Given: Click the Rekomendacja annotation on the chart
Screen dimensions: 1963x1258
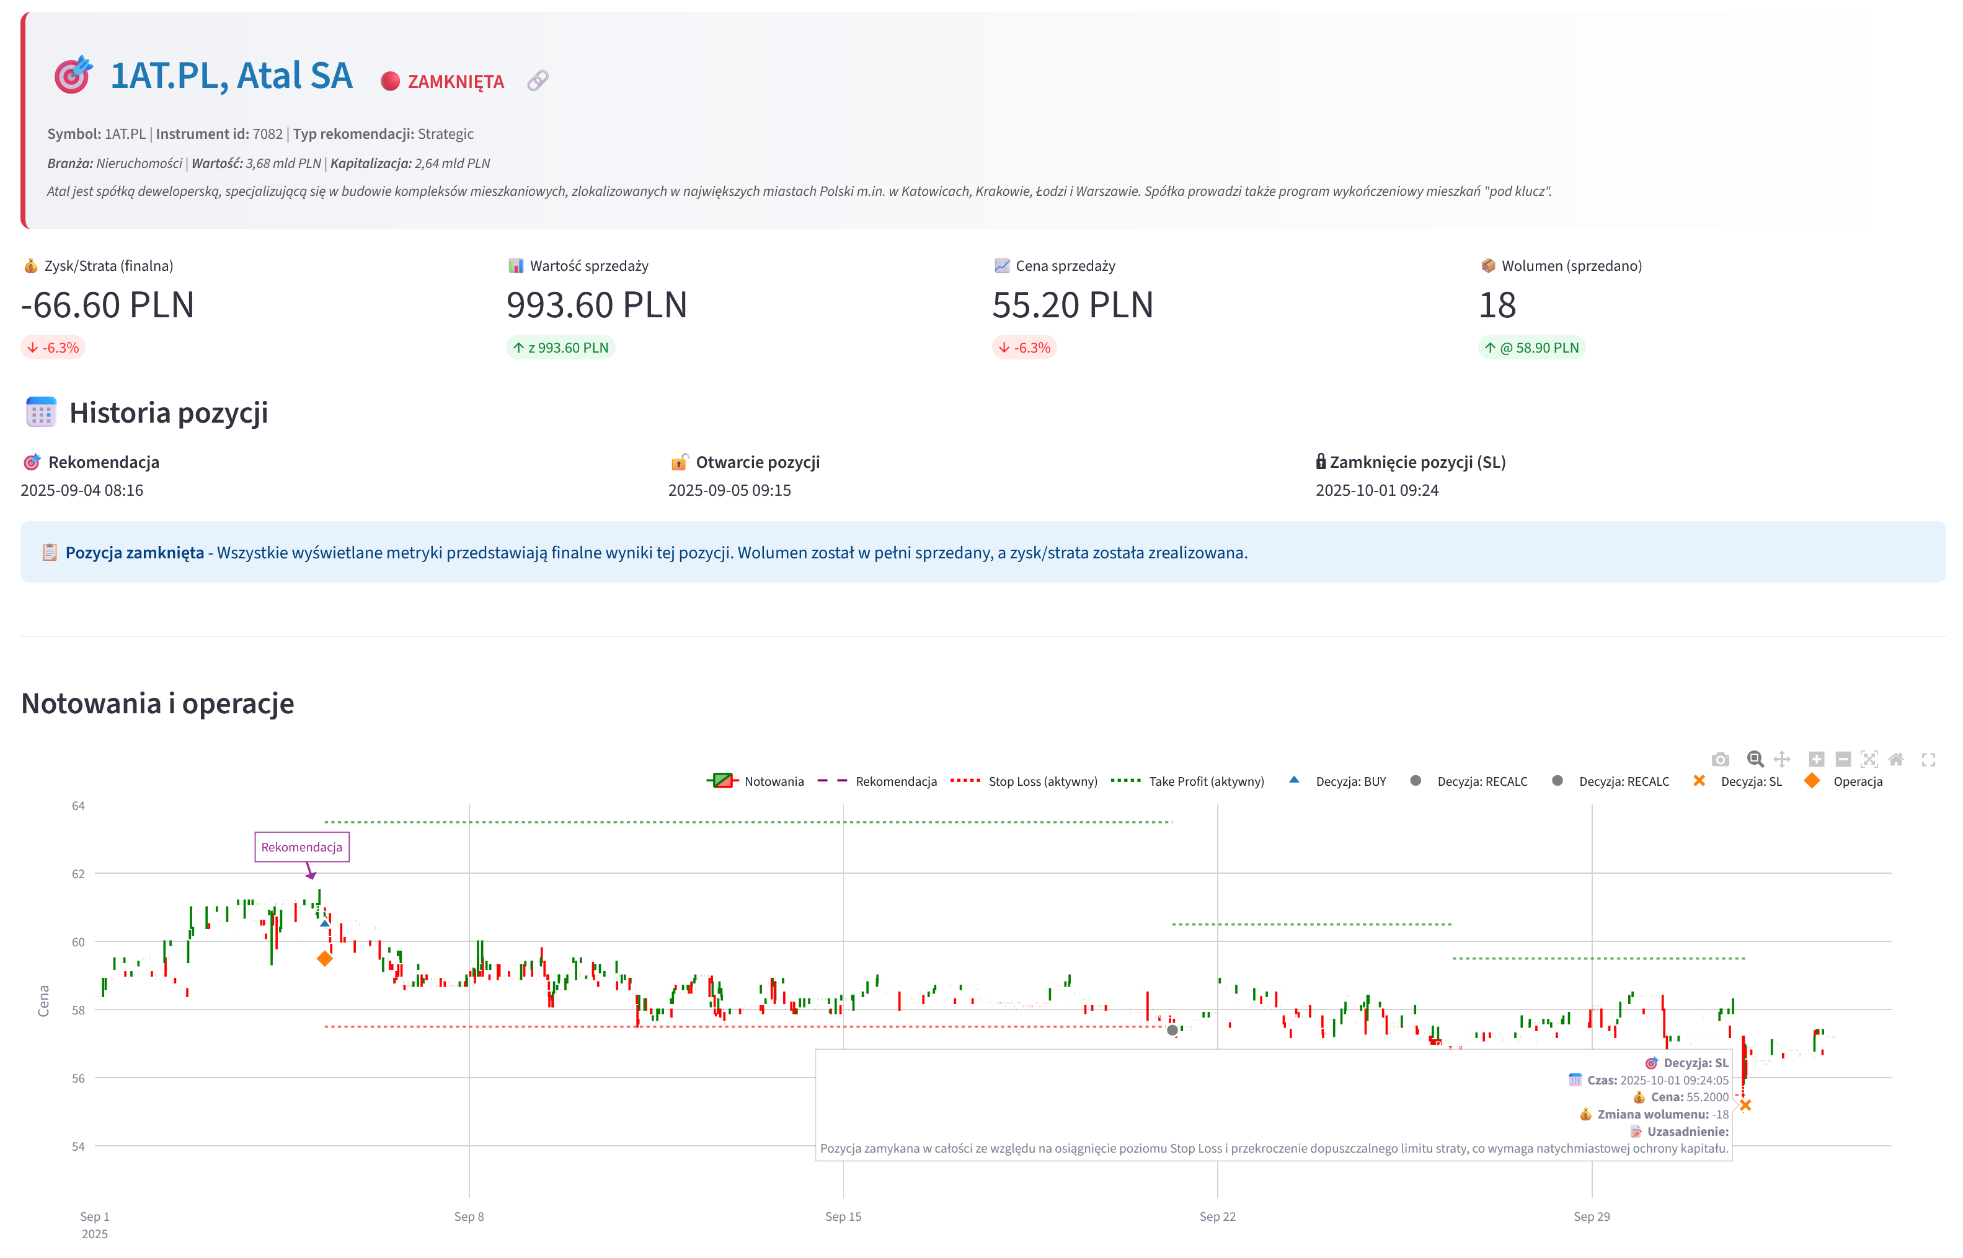Looking at the screenshot, I should click(301, 847).
